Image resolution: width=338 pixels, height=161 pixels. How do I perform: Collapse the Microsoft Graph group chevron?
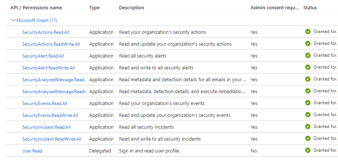(13, 20)
